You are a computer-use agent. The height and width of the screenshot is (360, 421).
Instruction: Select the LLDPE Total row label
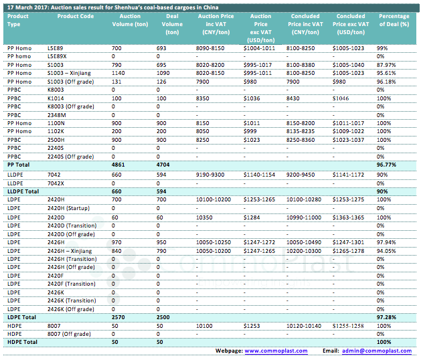24,191
